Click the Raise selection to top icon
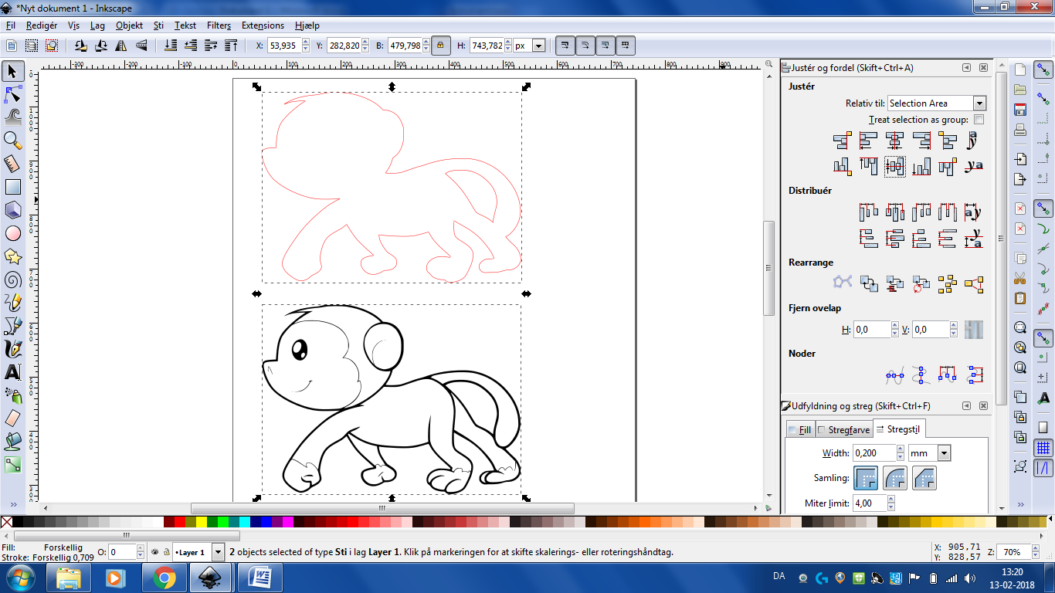This screenshot has width=1055, height=593. (230, 46)
